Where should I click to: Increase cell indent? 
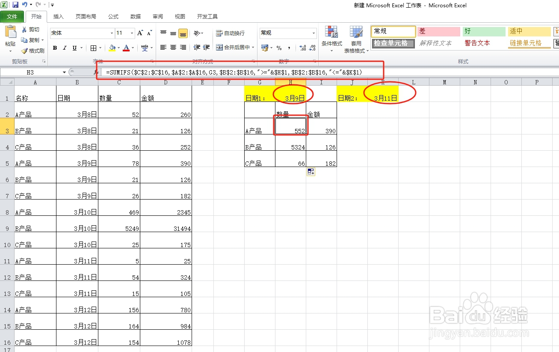[207, 48]
